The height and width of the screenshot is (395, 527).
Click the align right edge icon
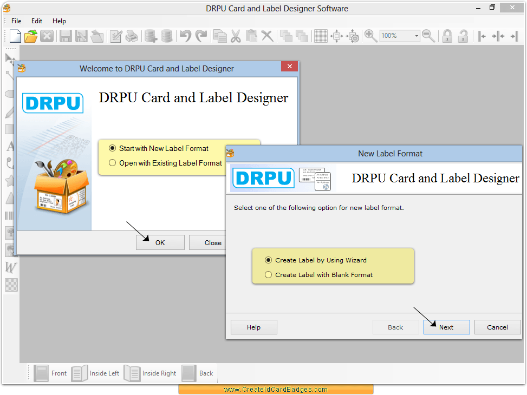pos(514,36)
